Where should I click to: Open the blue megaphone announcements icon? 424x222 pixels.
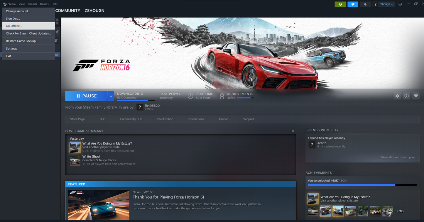(x=353, y=4)
